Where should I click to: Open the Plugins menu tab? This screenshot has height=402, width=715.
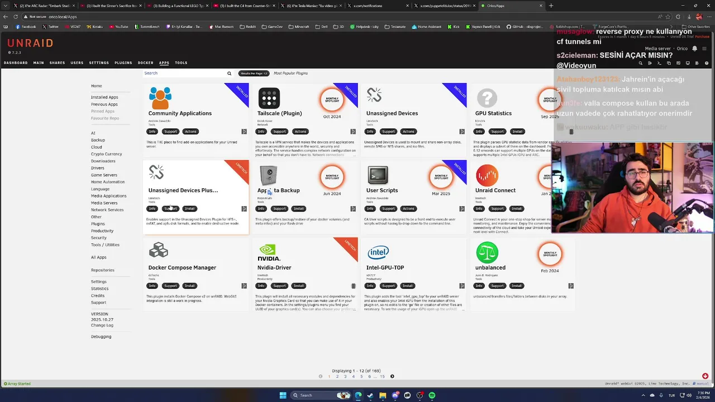123,63
